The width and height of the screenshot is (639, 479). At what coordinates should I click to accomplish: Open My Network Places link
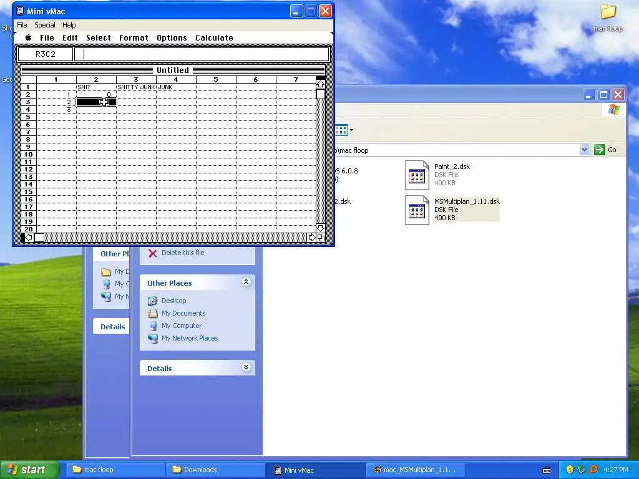coord(190,338)
